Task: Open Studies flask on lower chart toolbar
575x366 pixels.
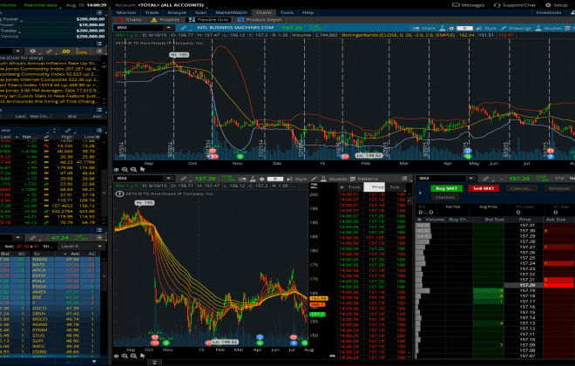Action: (x=334, y=179)
